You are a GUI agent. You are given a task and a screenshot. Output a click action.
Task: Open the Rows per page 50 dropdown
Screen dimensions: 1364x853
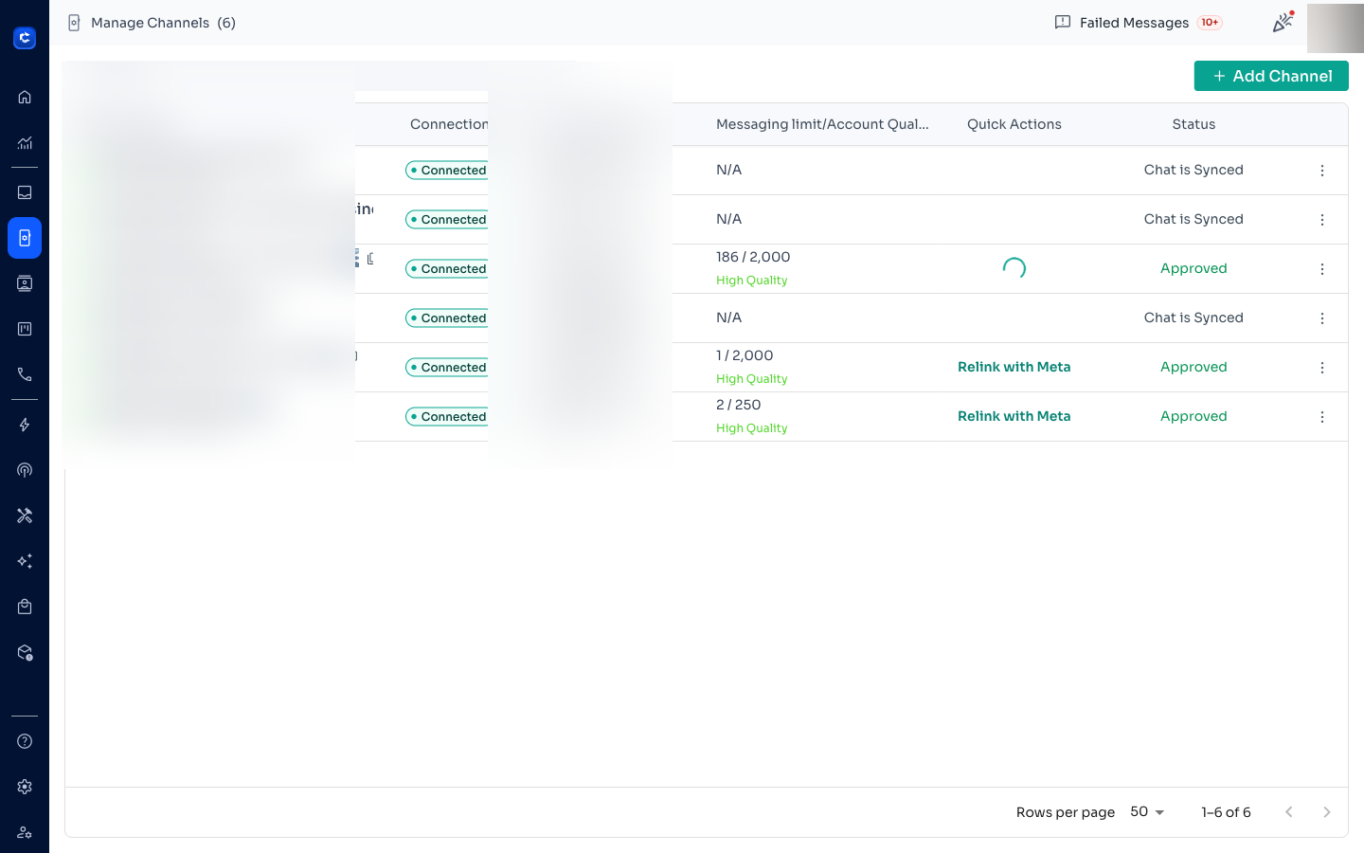pos(1147,812)
